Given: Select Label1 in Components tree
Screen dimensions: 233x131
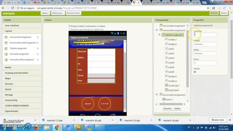Looking at the screenshot, I should (171, 49).
